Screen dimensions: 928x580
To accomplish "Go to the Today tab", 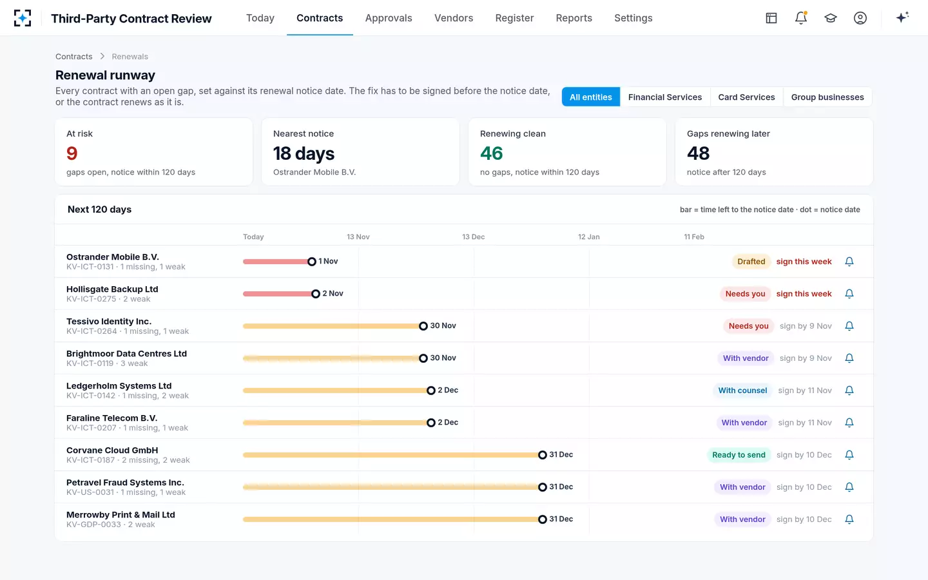I will (260, 18).
